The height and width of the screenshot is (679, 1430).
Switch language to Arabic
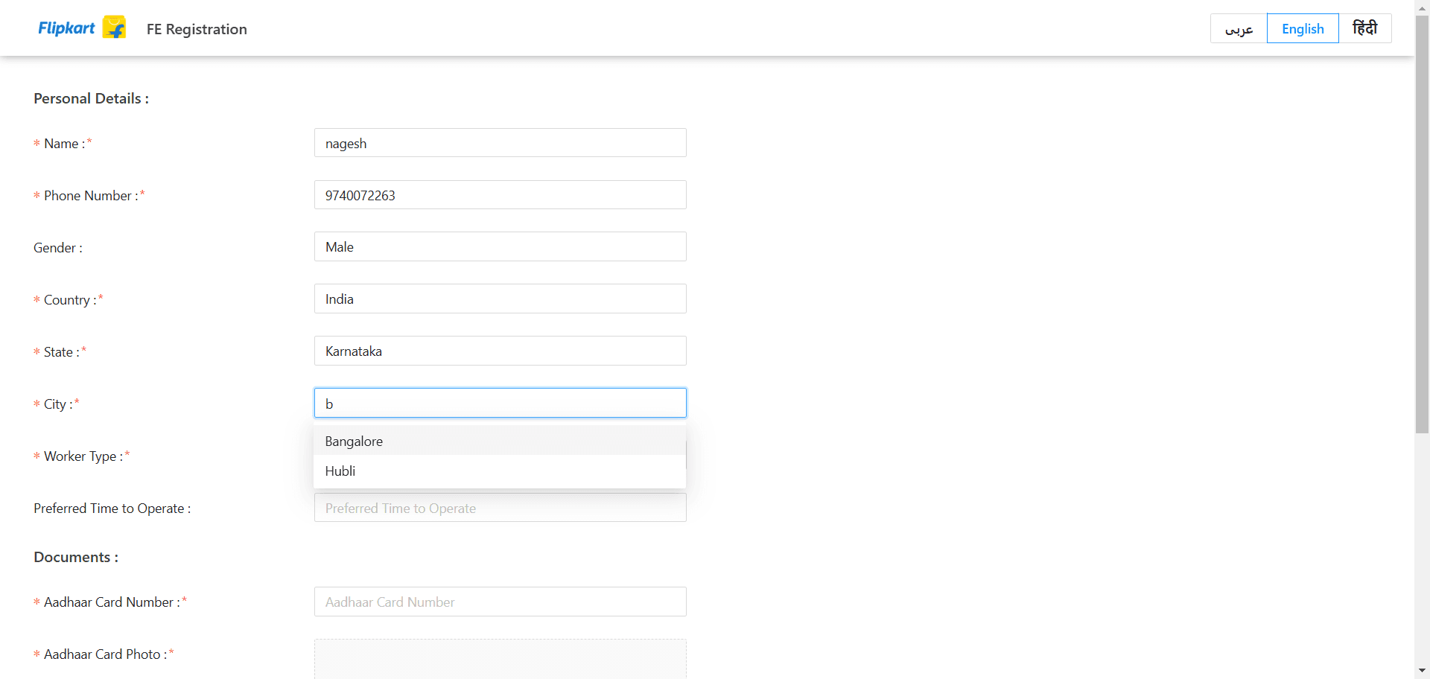[1239, 28]
